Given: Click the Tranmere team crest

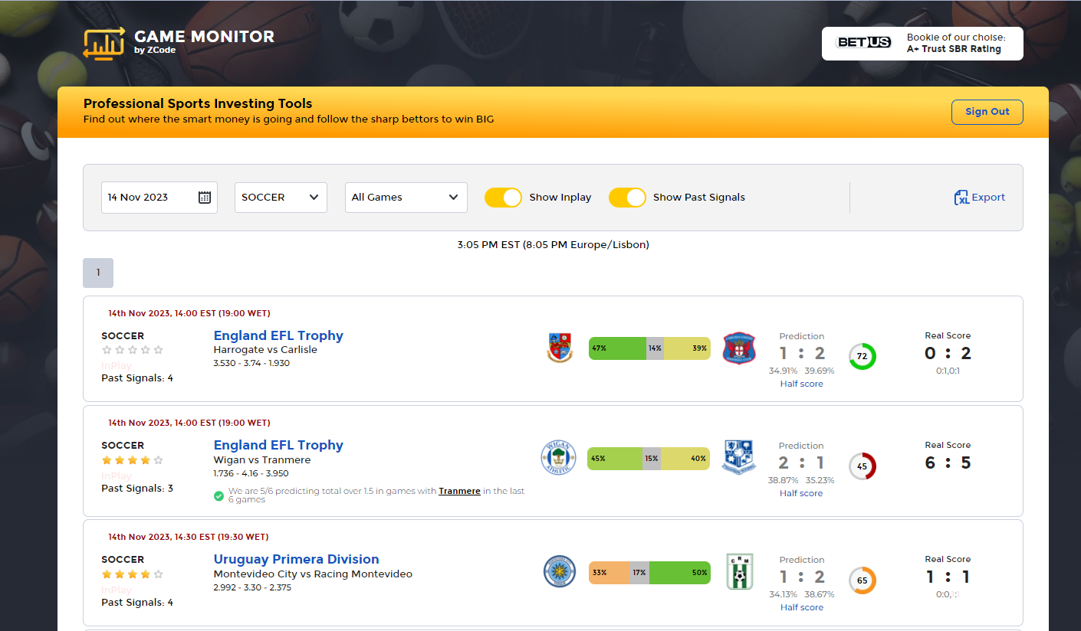Looking at the screenshot, I should click(739, 458).
